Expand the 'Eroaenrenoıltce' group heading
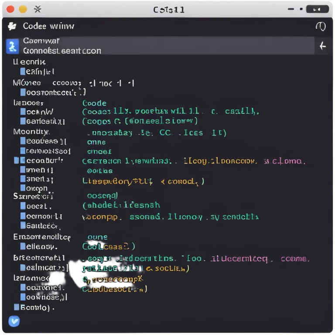 (42, 237)
